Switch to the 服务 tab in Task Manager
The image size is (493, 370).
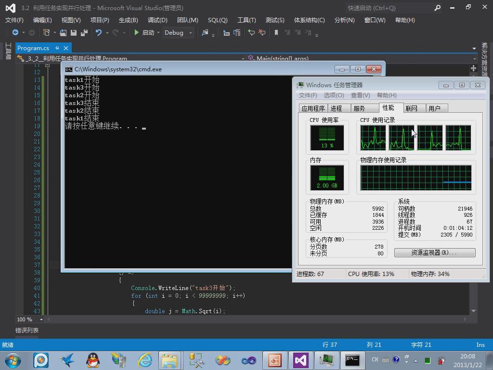coord(364,108)
